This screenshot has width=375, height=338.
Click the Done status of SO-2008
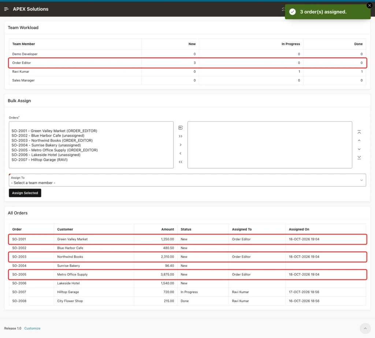(185, 301)
